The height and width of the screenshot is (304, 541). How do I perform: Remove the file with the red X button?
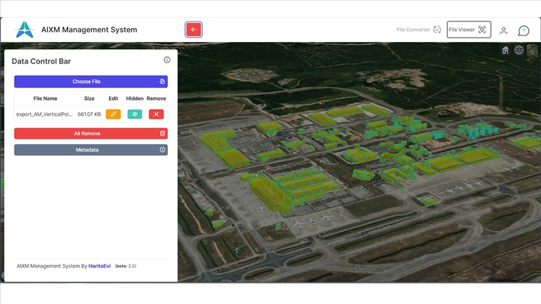point(156,114)
